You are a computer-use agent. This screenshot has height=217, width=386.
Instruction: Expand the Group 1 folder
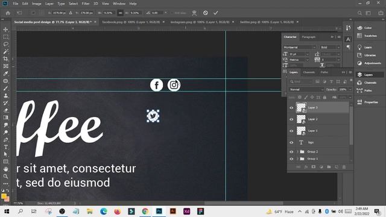point(297,159)
